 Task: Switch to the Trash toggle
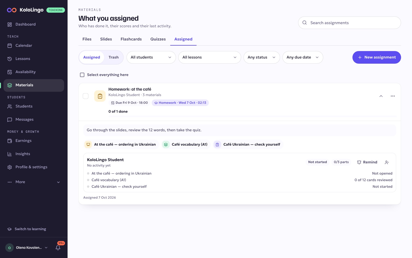pos(114,57)
